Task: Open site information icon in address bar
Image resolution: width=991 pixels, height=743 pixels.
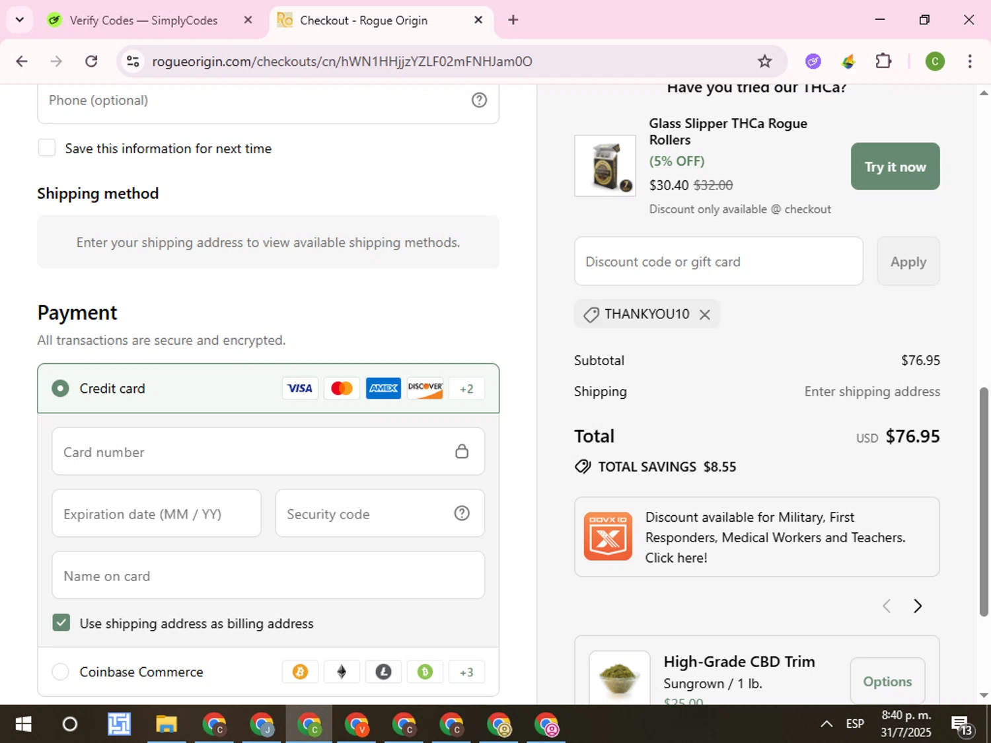Action: (x=133, y=61)
